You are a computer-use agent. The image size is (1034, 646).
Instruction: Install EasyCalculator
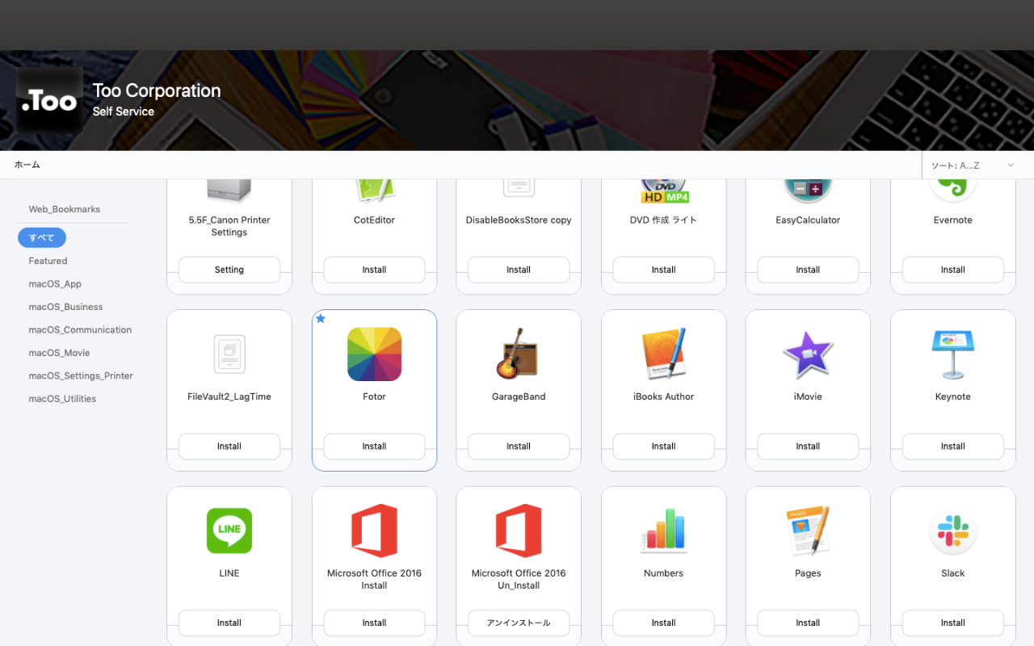tap(808, 270)
